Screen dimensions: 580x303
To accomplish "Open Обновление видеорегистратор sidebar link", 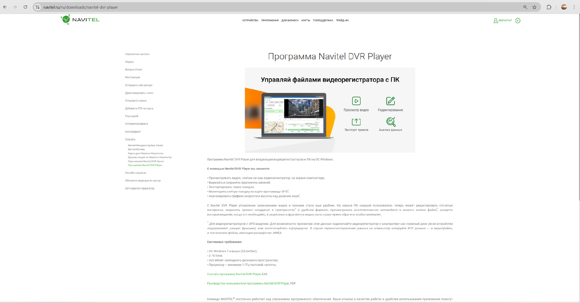I will [143, 180].
